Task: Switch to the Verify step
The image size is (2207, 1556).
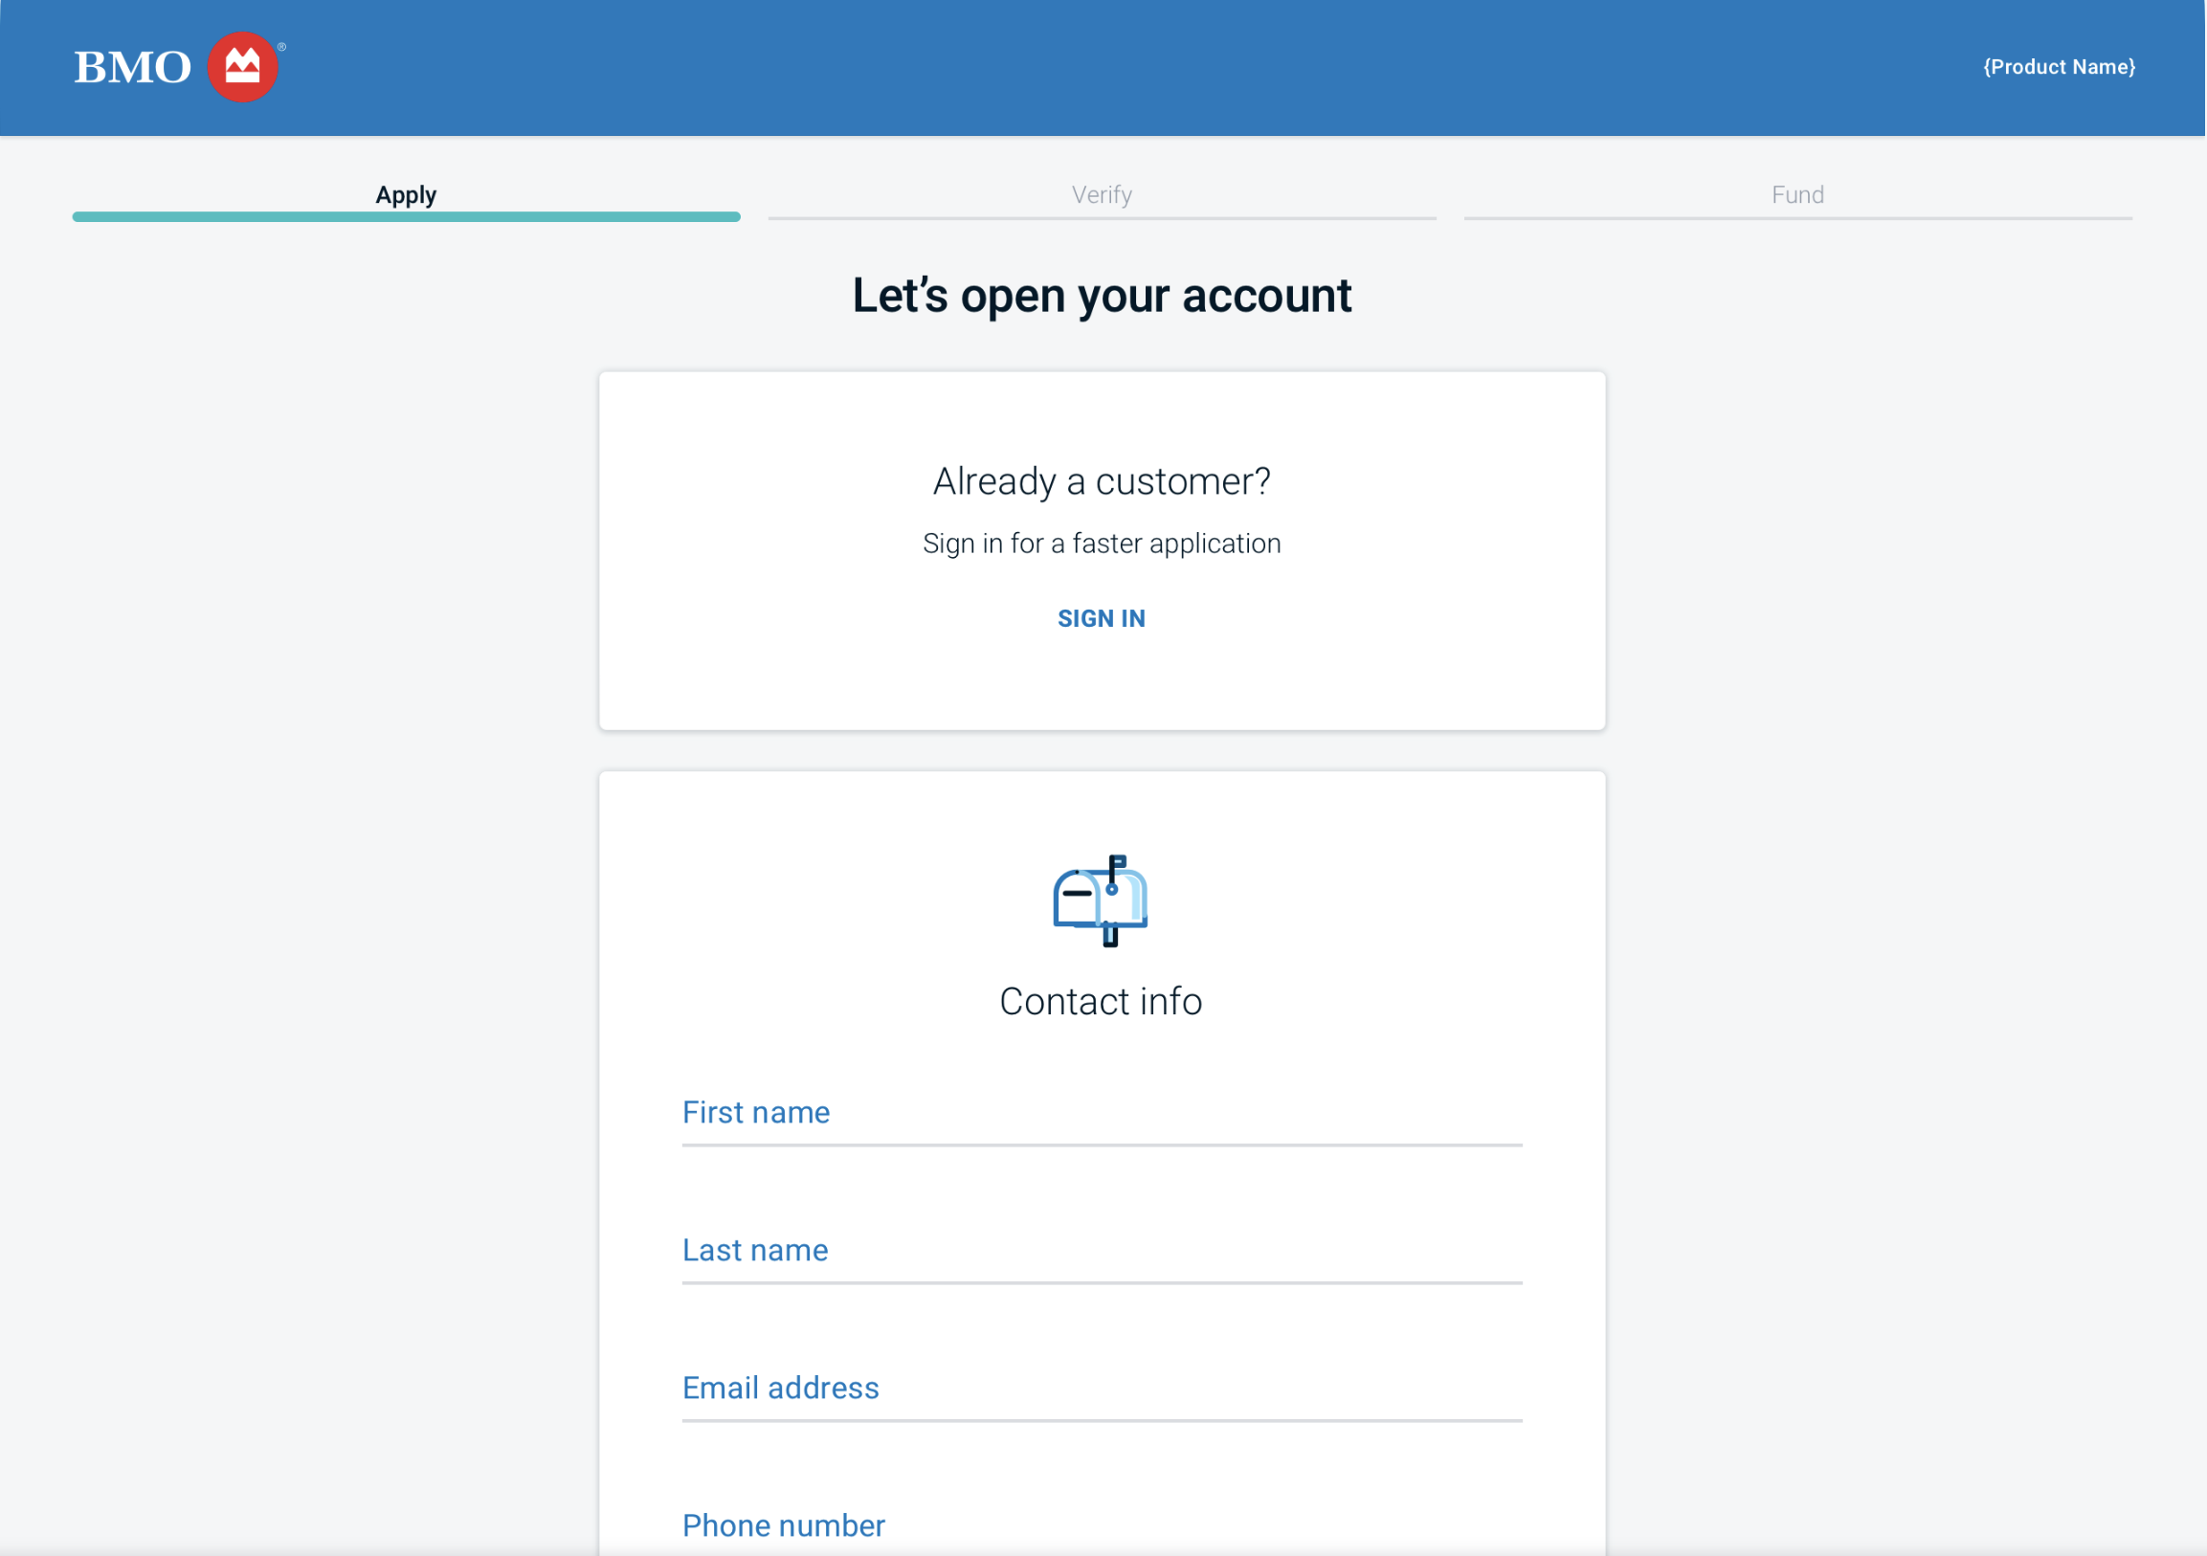Action: (x=1102, y=194)
